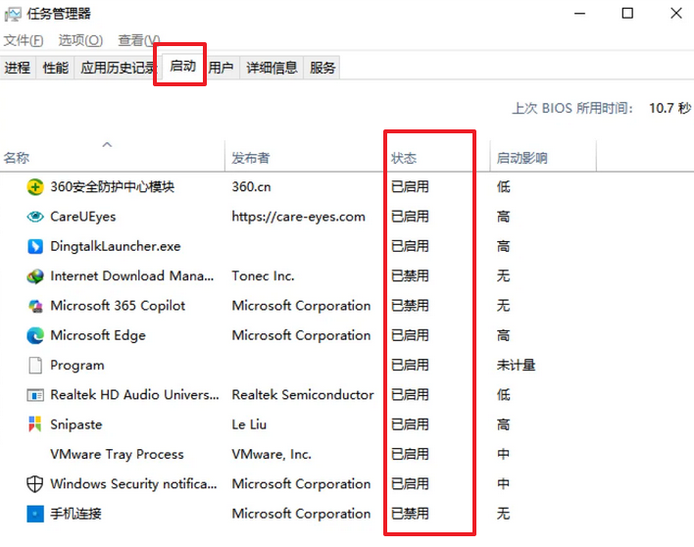Screen dimensions: 694x547
Task: Select the 手机连接 entry
Action: (x=75, y=514)
